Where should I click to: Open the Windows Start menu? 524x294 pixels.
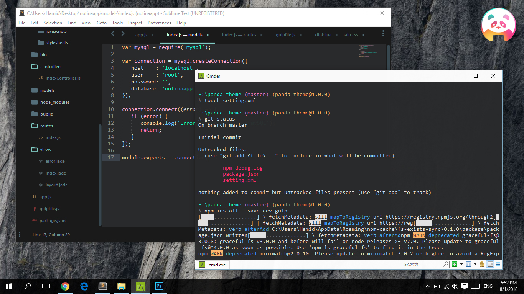pos(9,286)
